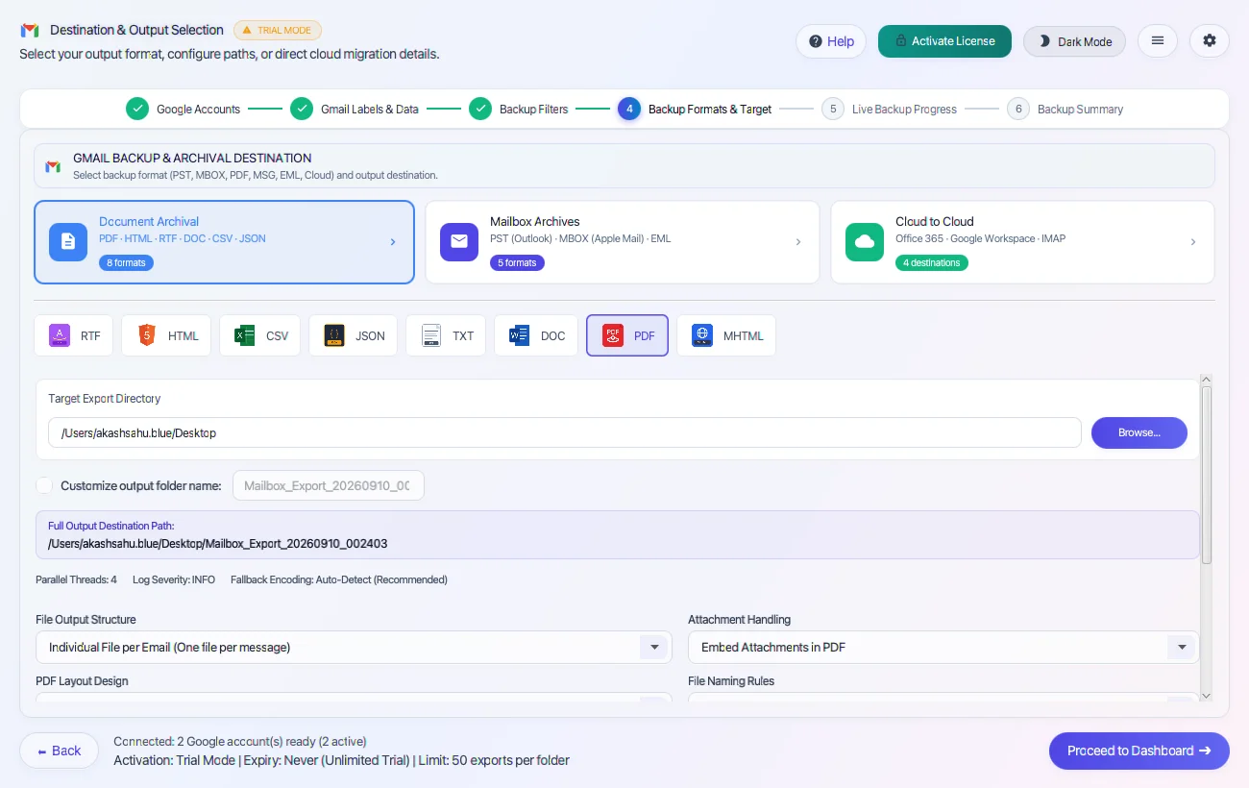The height and width of the screenshot is (788, 1249).
Task: Click the vertical scrollbar thumb
Action: click(x=1207, y=474)
